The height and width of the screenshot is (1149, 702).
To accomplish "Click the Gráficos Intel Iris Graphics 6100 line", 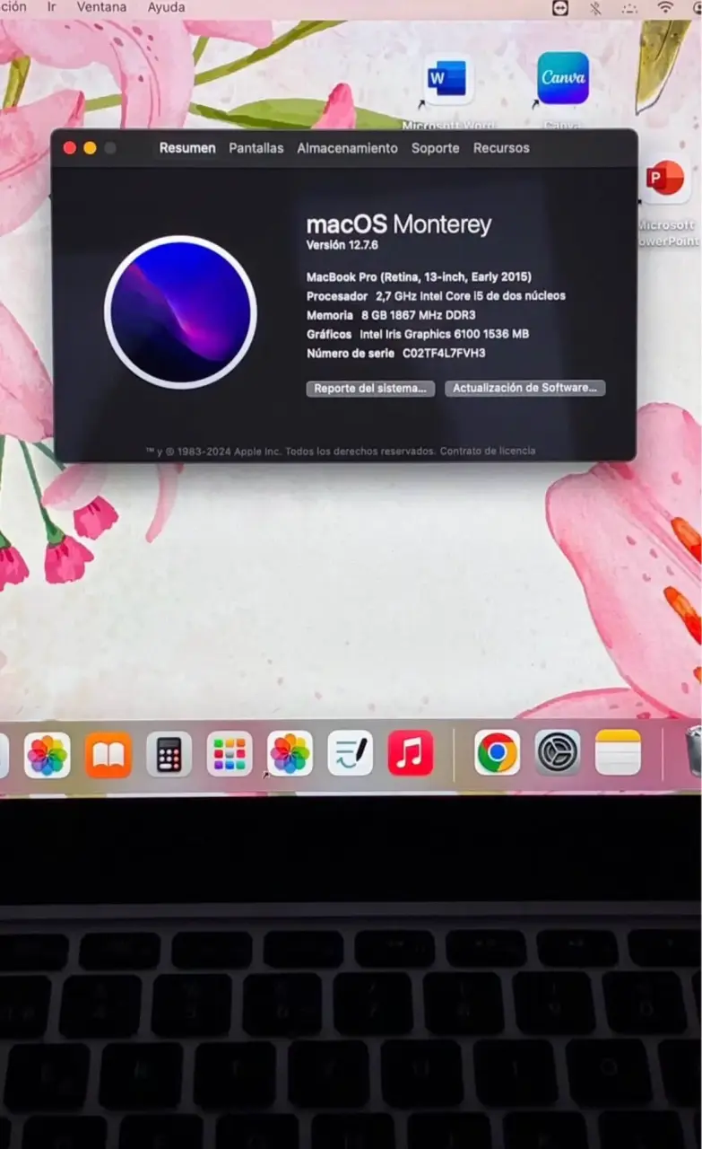I will click(x=418, y=334).
